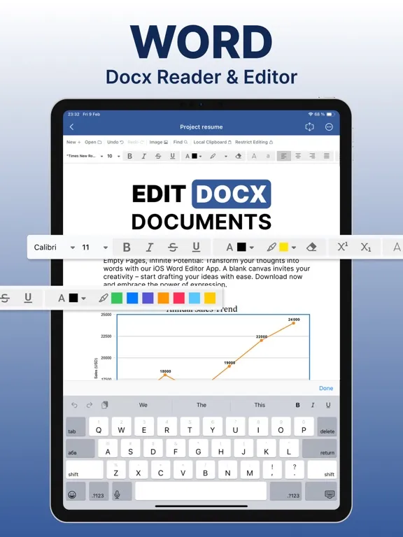
Task: Click the eraser in the Calibri toolbar
Action: [x=311, y=248]
